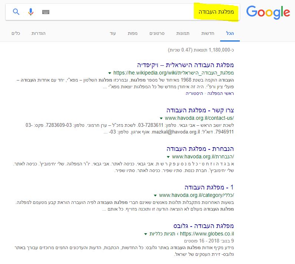Open כלים tools menu
The image size is (295, 264).
coord(16,33)
